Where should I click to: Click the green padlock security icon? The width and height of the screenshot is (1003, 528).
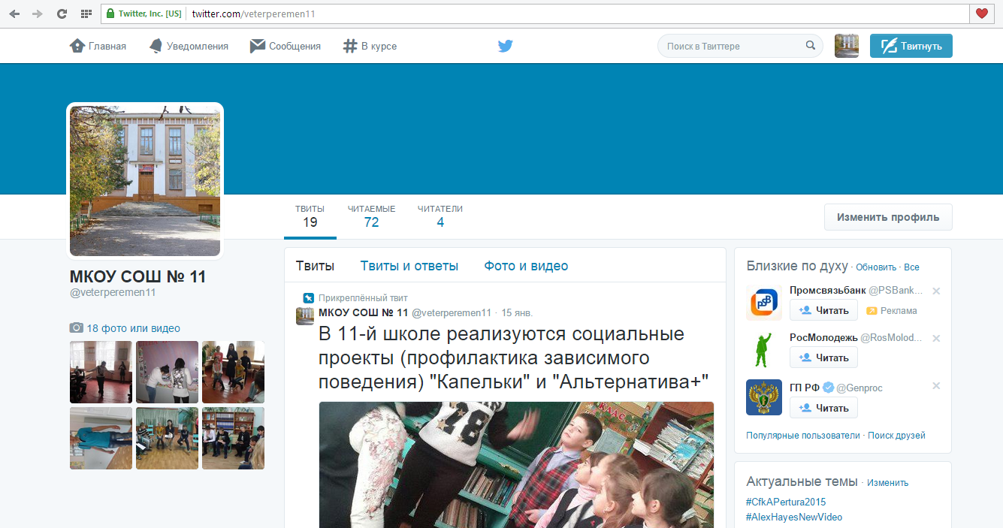110,14
